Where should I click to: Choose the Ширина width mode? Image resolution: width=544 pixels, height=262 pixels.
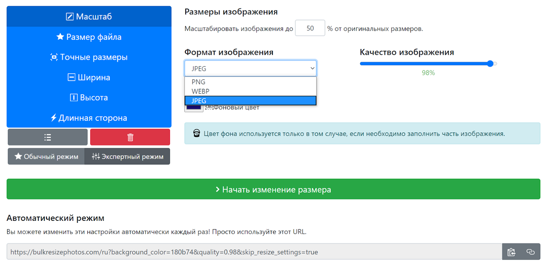[x=89, y=77]
